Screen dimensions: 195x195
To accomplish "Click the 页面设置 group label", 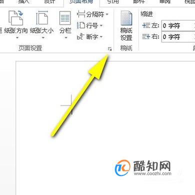I will pyautogui.click(x=30, y=48).
